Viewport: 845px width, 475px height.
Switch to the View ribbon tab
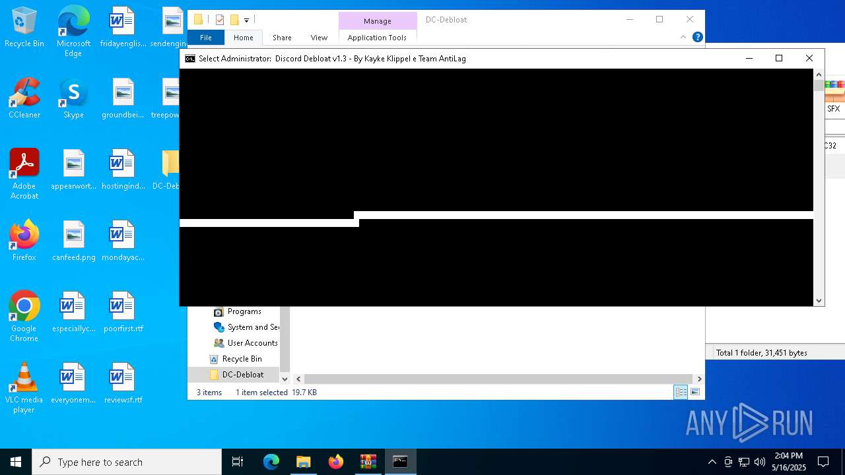(x=319, y=38)
